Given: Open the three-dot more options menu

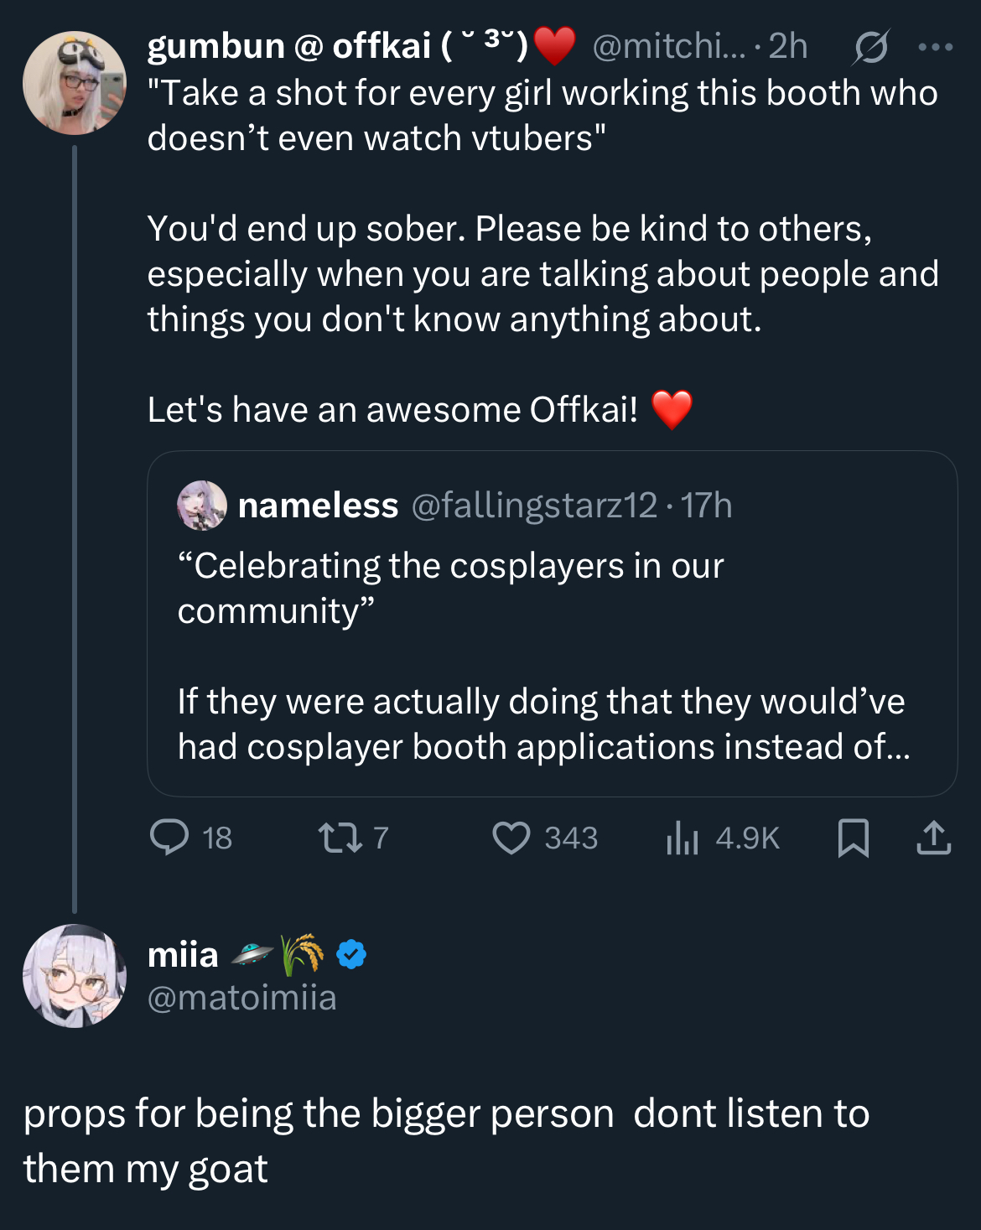Looking at the screenshot, I should (x=935, y=47).
